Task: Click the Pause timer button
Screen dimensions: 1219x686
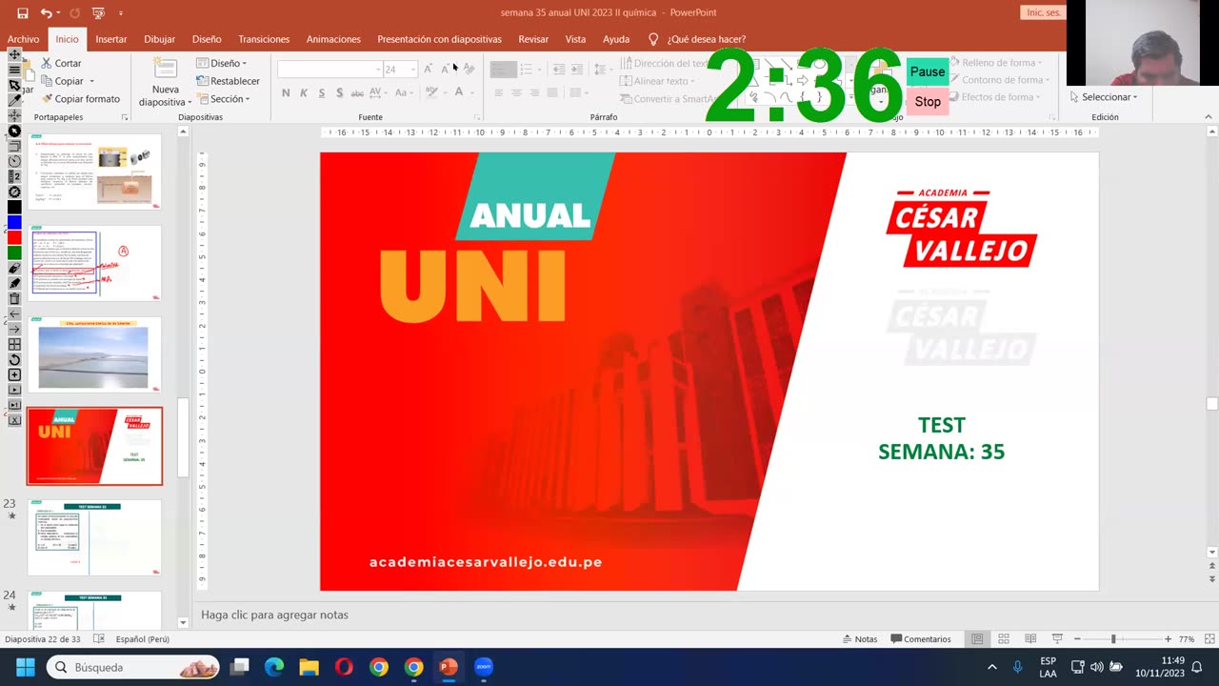Action: tap(928, 71)
